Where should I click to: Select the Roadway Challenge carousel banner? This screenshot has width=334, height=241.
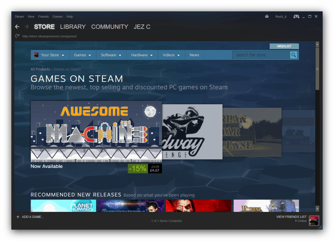click(192, 132)
